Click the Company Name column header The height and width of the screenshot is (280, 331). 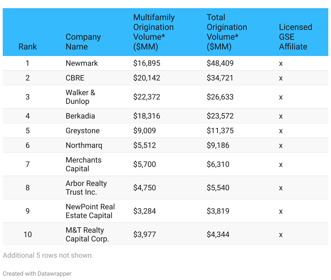tap(83, 42)
